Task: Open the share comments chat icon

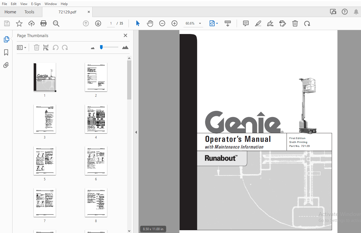Action: click(333, 12)
